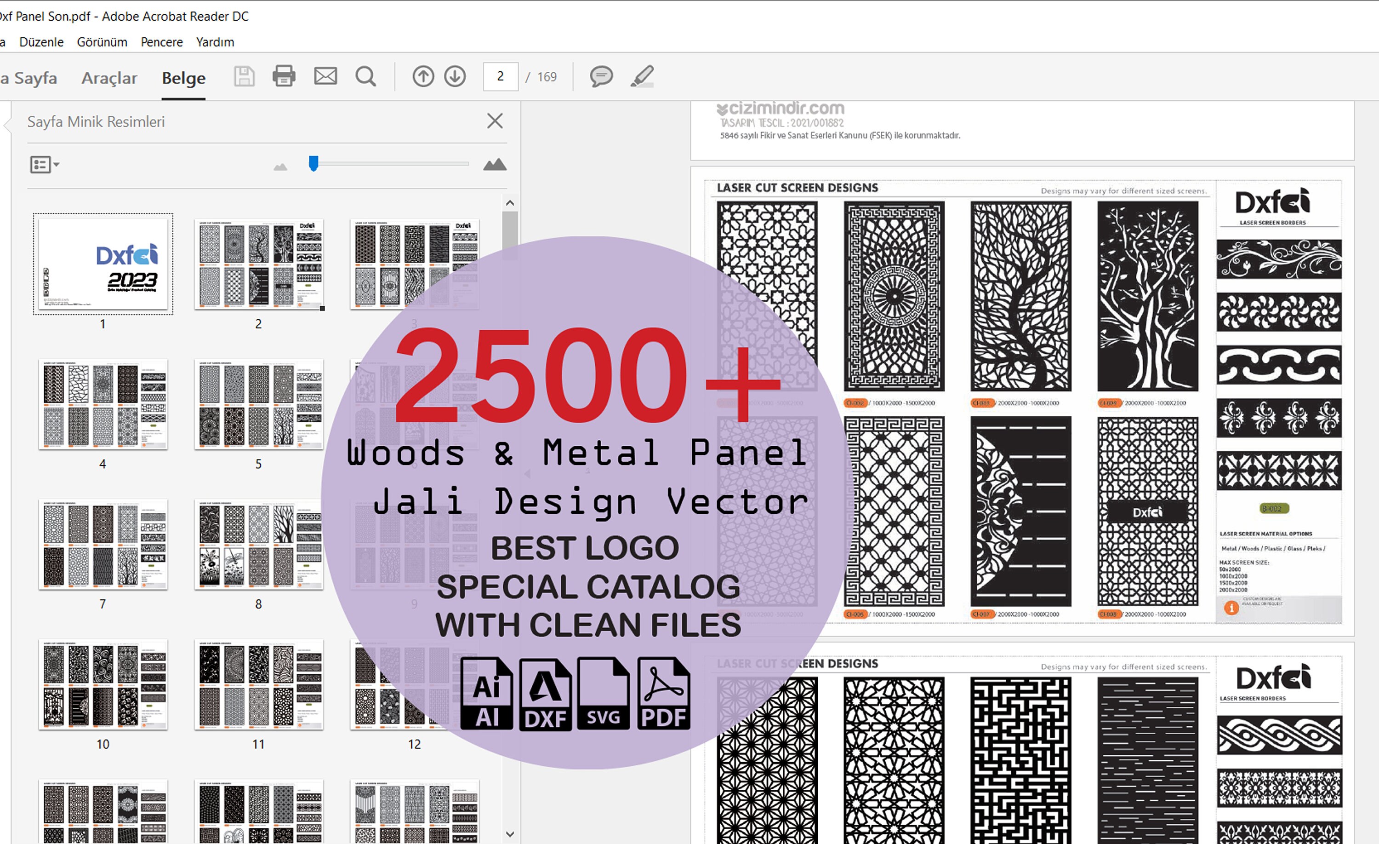Open the Görünüm menu

pyautogui.click(x=103, y=41)
